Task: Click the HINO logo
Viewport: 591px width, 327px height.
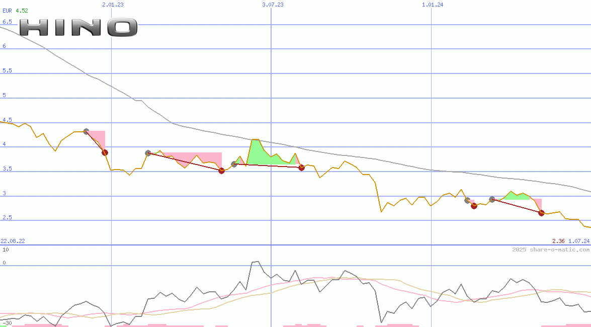Action: point(78,28)
